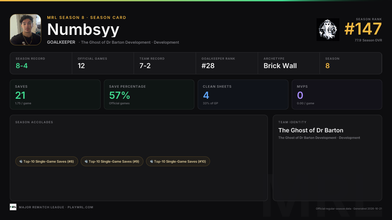Select the Top-10 Single-Game Saves (#9) accolade badge
Screen dimensions: 392x220
112,161
